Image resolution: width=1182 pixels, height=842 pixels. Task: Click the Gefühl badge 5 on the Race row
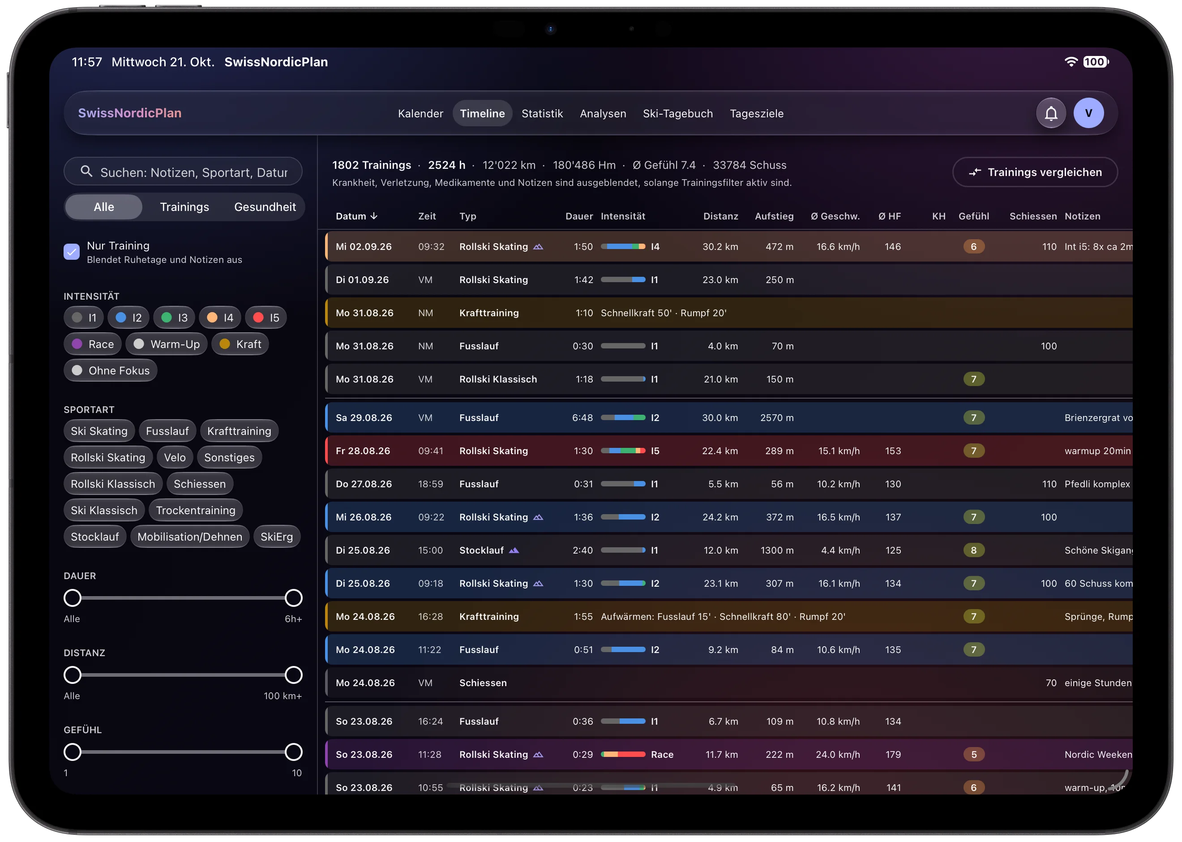pos(973,755)
